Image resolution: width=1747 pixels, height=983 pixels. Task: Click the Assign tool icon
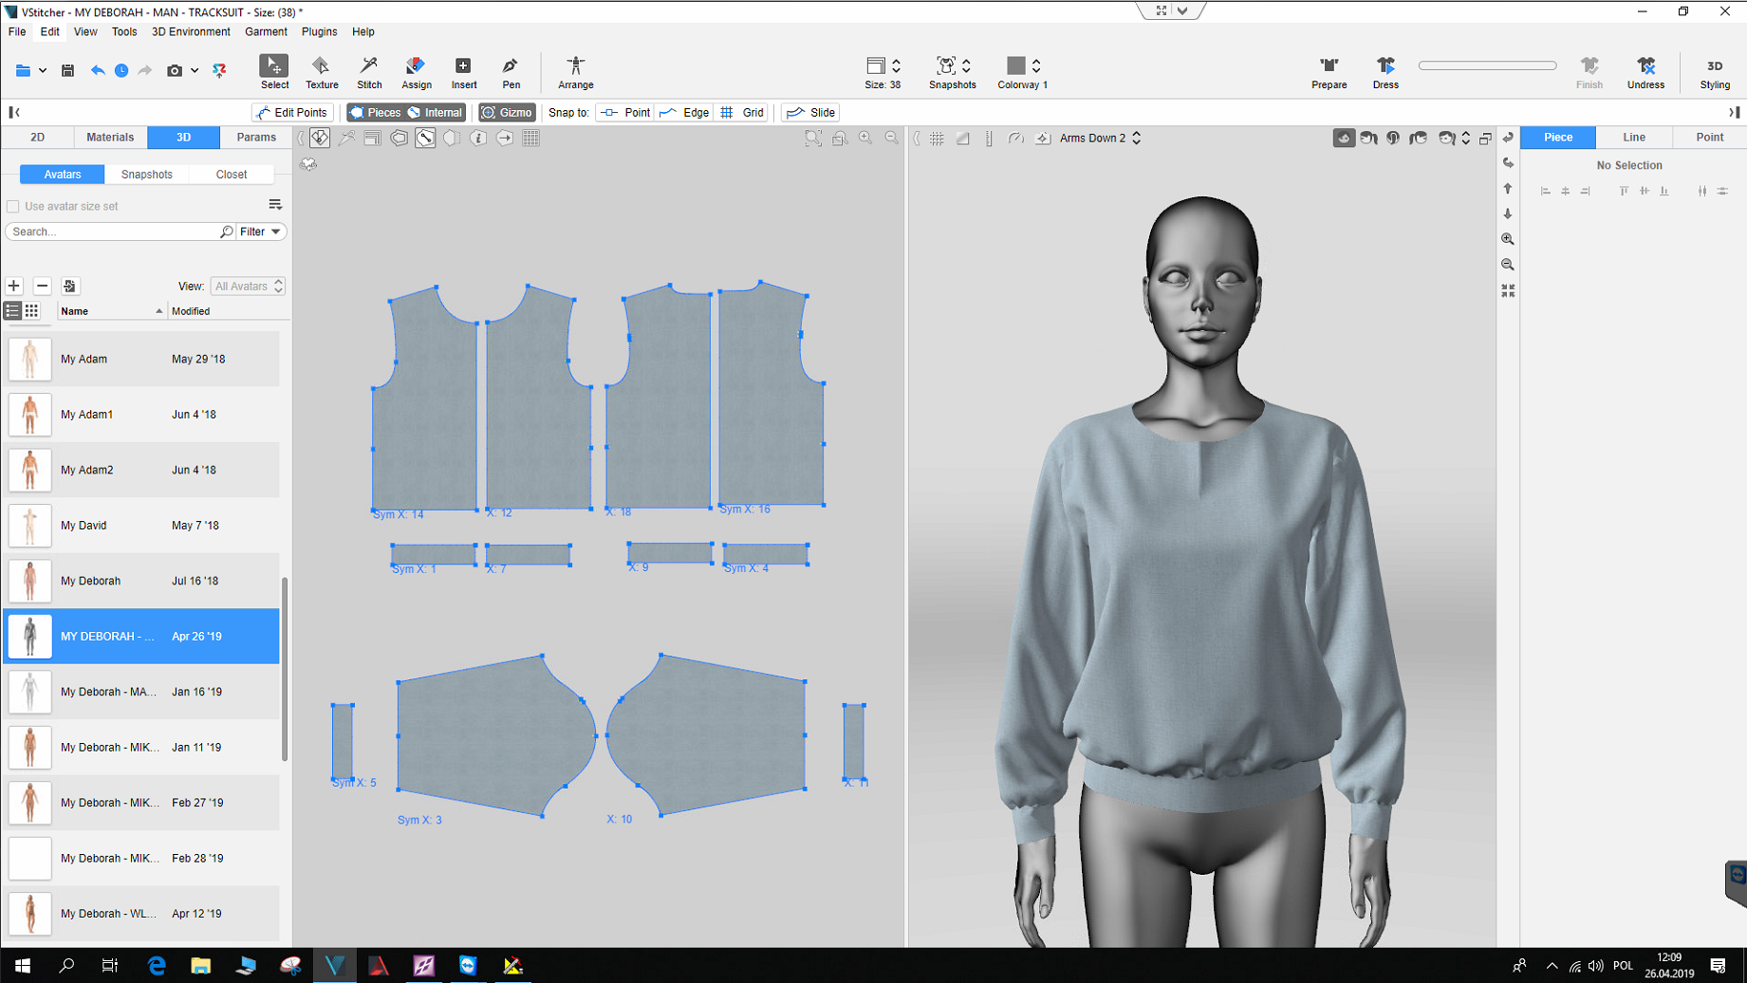(x=416, y=71)
